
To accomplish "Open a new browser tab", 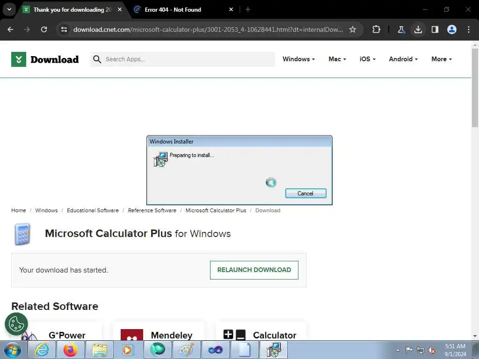I will point(248,9).
